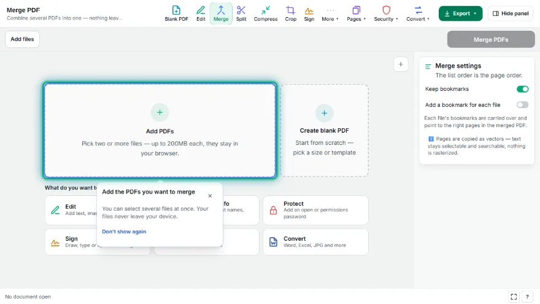This screenshot has width=540, height=304.
Task: Click the Merge settings list icon
Action: (428, 66)
